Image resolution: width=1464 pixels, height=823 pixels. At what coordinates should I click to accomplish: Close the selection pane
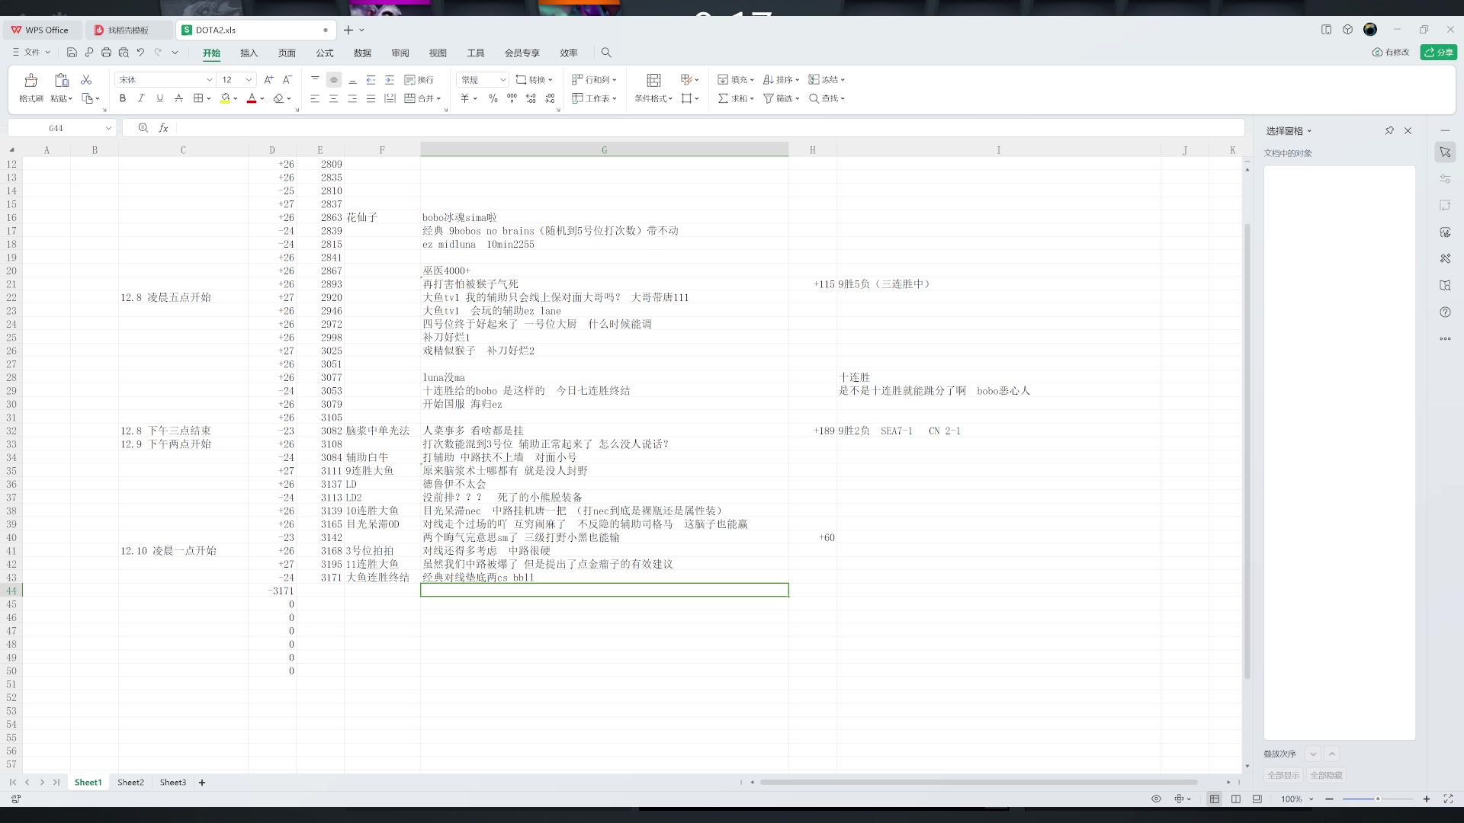[x=1408, y=130]
